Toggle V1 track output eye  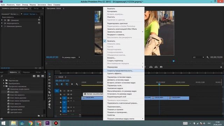[71, 98]
